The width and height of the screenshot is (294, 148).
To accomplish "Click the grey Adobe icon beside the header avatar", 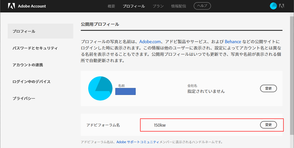I will point(281,6).
